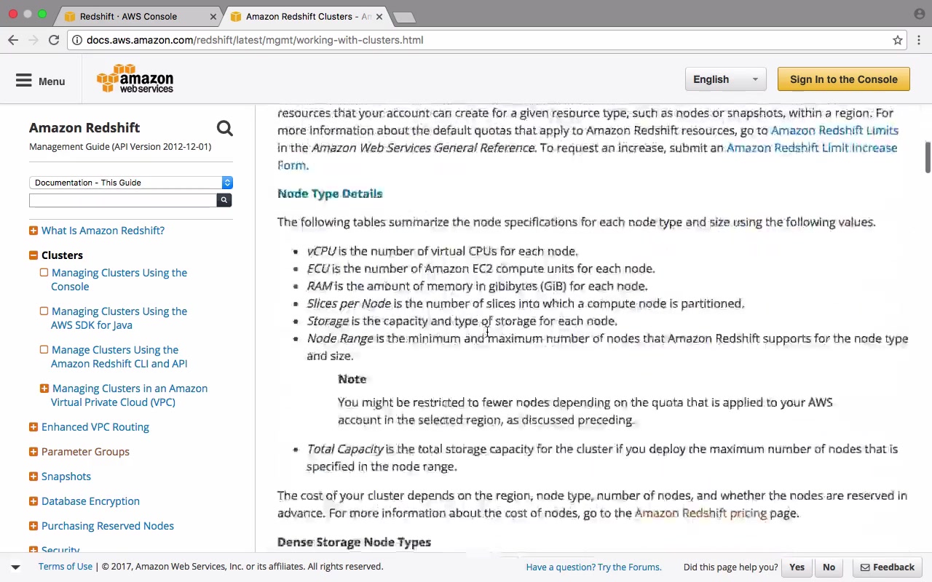This screenshot has height=582, width=932.
Task: Open the hamburger Menu icon
Action: point(24,81)
